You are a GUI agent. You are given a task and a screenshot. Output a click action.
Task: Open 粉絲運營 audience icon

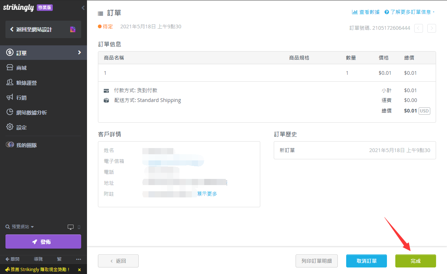coord(10,83)
